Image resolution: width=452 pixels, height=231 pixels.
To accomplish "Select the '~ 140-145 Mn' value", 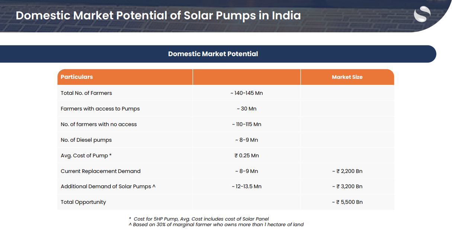I will tap(247, 93).
